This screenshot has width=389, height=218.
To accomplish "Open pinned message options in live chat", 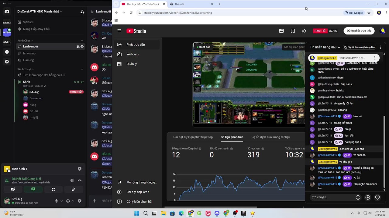I will (x=375, y=58).
